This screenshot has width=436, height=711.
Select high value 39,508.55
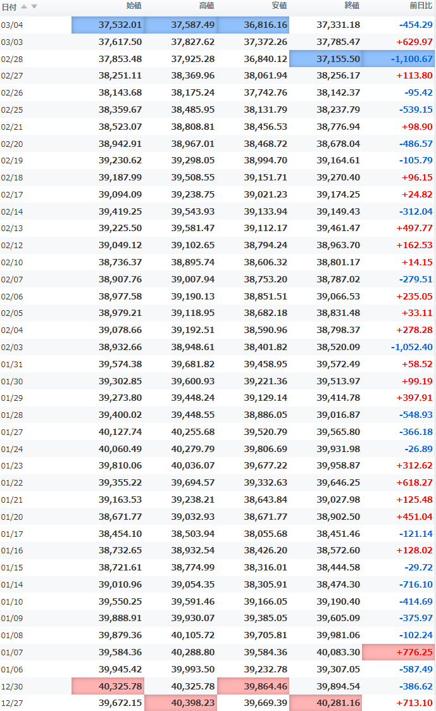(x=192, y=177)
